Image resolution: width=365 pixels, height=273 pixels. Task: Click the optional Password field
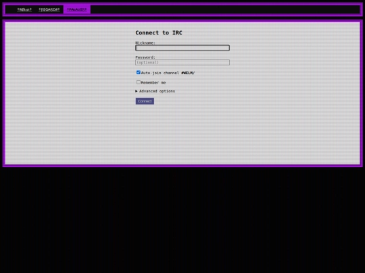click(x=182, y=62)
